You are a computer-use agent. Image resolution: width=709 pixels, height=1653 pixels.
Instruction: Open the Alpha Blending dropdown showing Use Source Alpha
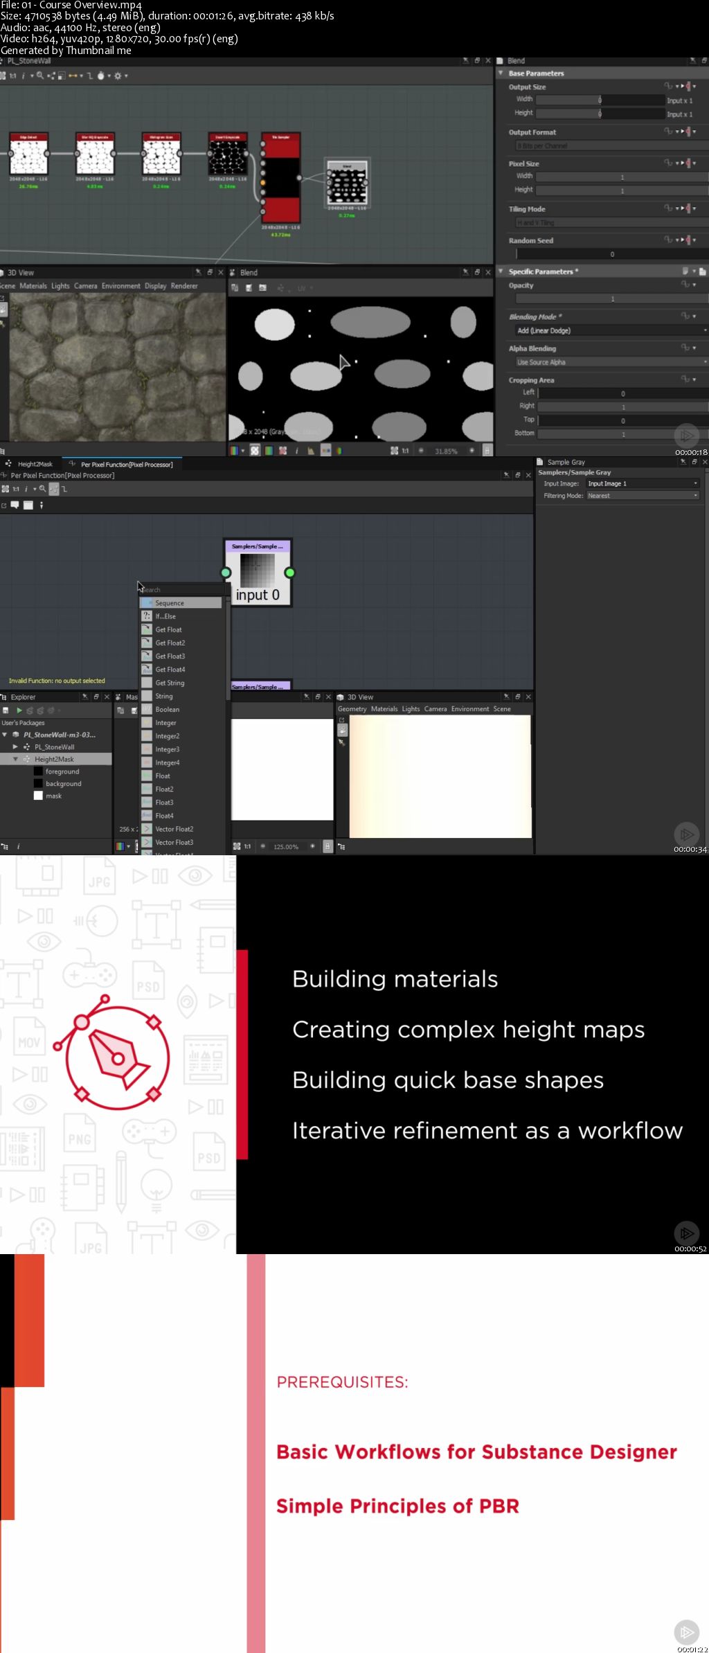pyautogui.click(x=611, y=362)
